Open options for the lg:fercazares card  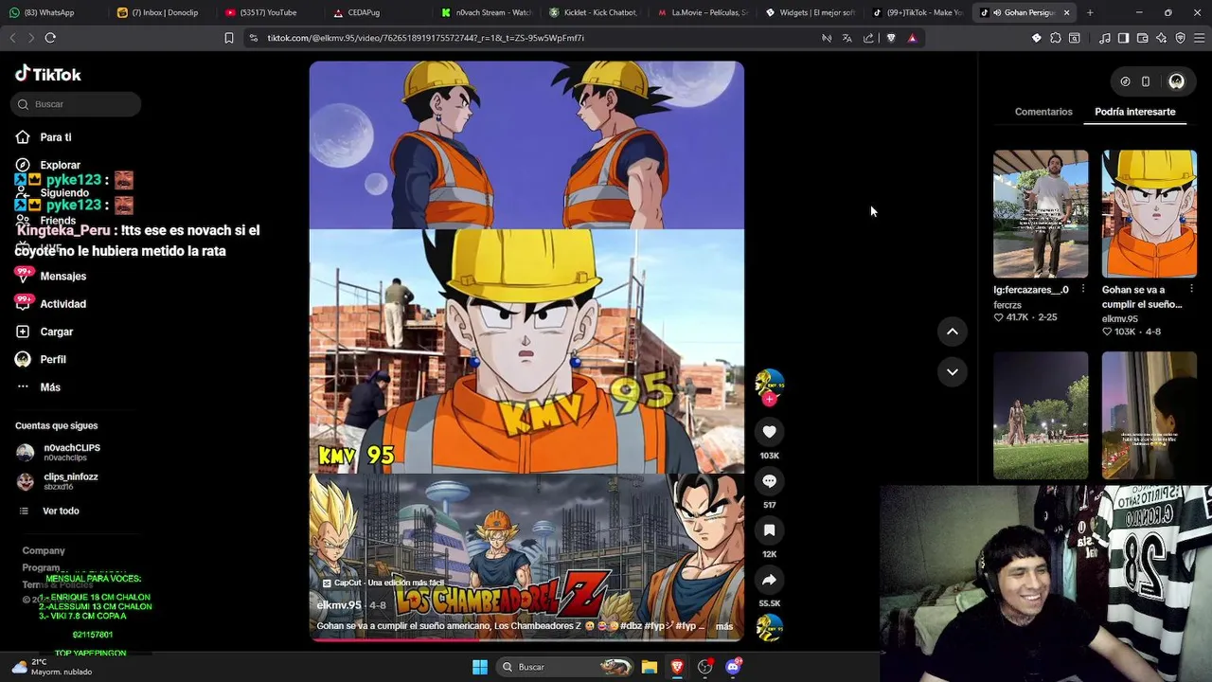pyautogui.click(x=1083, y=290)
